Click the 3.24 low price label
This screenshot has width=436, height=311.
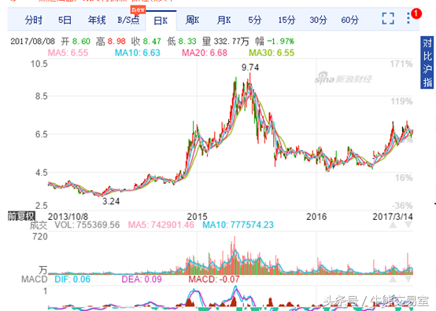click(x=111, y=201)
